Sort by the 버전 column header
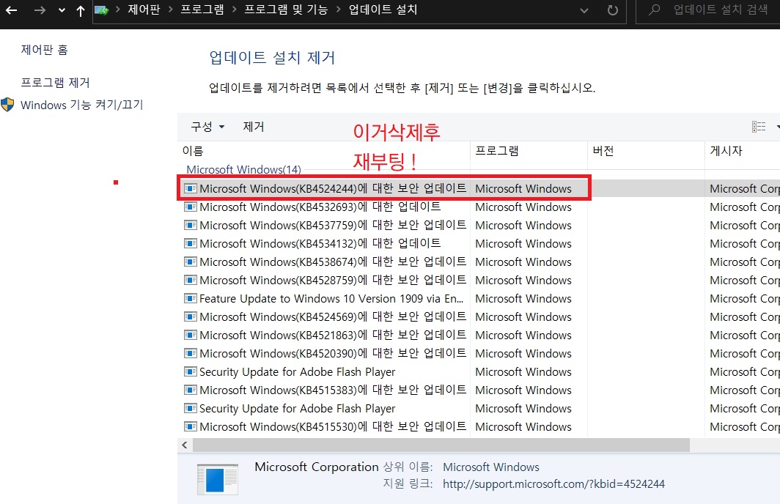780x504 pixels. (x=646, y=151)
